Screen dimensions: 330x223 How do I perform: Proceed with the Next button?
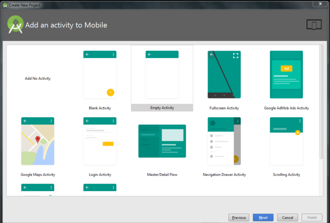pos(263,218)
